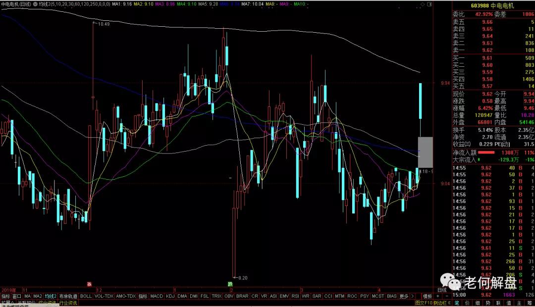Image resolution: width=535 pixels, height=307 pixels.
Task: Click the red 涨 marker on timeline
Action: tap(90, 284)
